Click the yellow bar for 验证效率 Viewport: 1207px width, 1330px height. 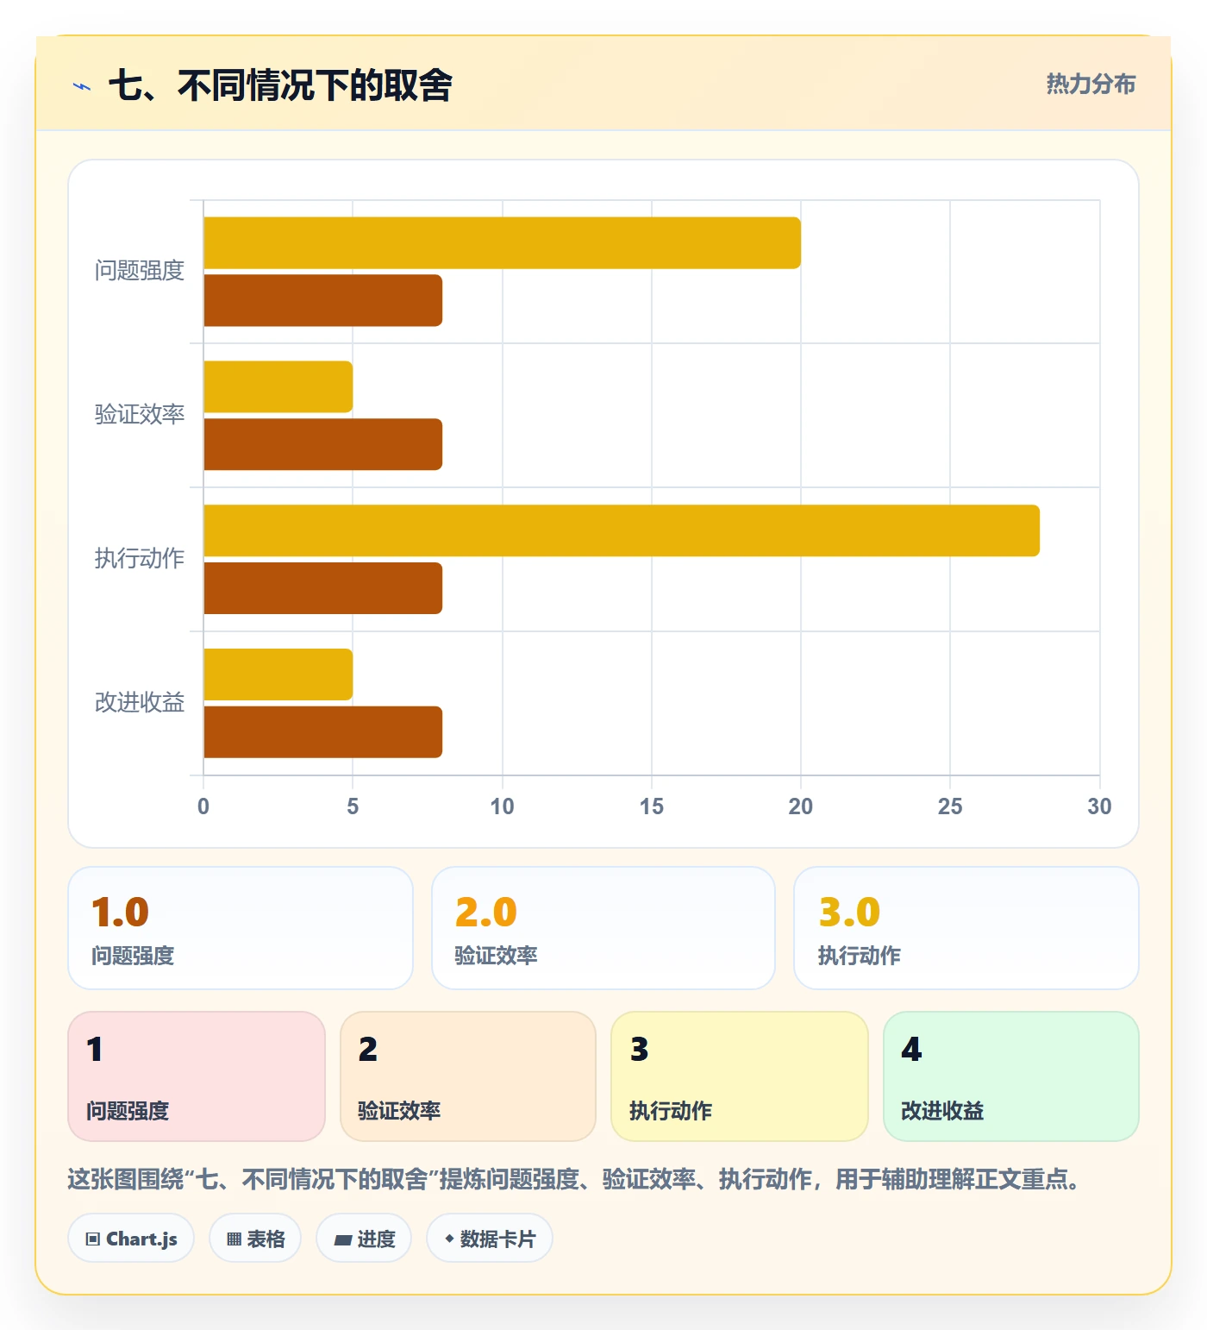click(x=278, y=387)
